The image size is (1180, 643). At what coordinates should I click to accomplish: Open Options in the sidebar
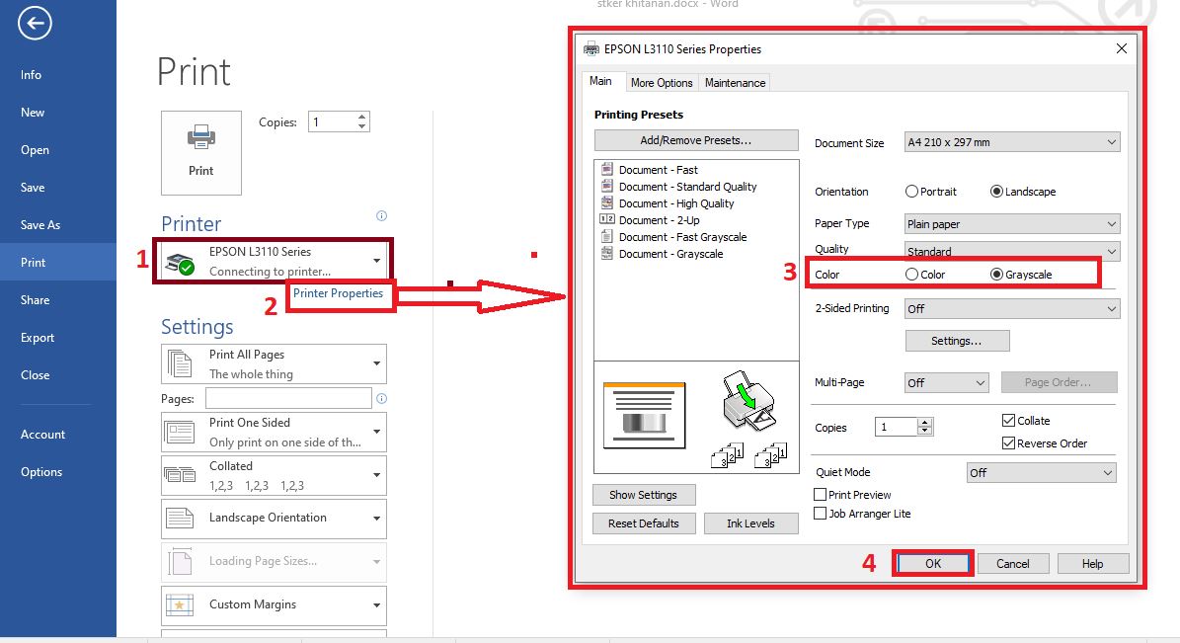point(41,472)
